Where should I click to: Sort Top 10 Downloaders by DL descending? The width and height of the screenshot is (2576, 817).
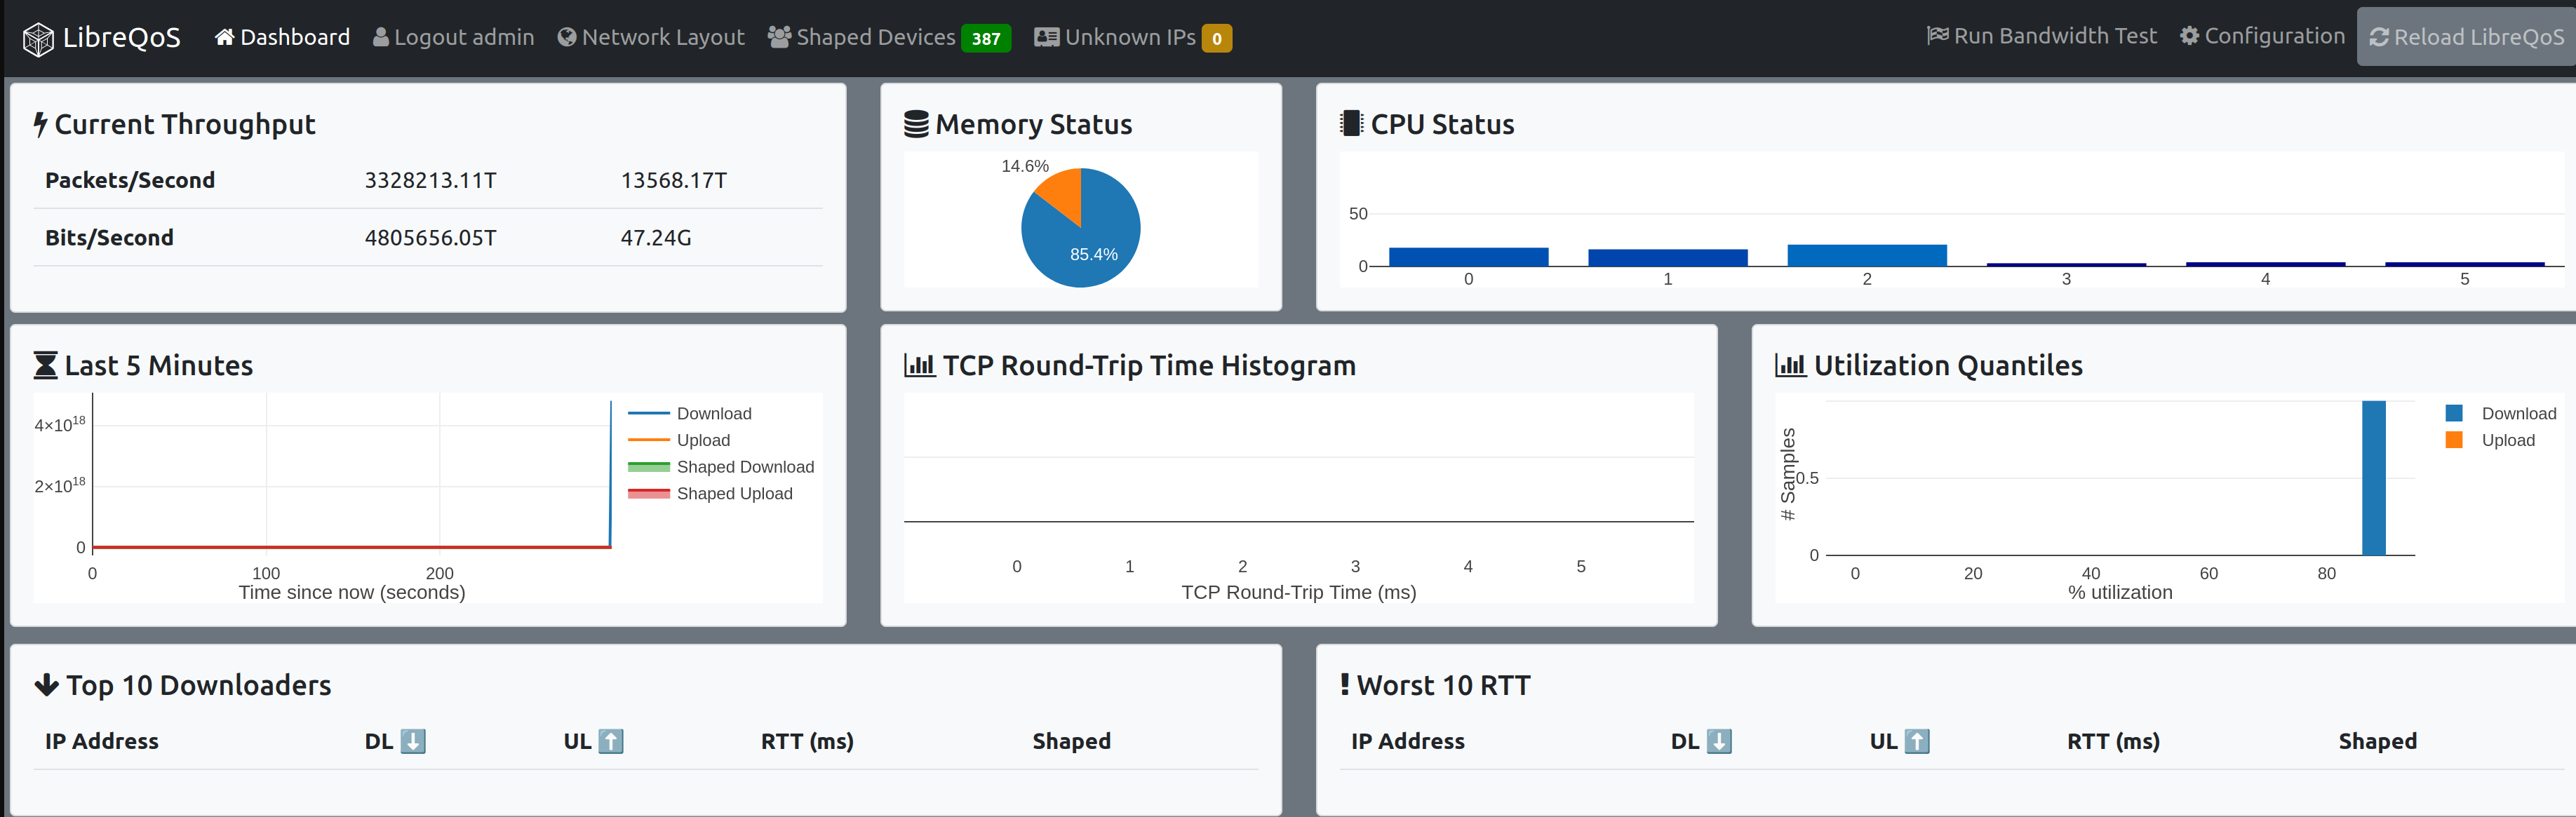tap(412, 741)
